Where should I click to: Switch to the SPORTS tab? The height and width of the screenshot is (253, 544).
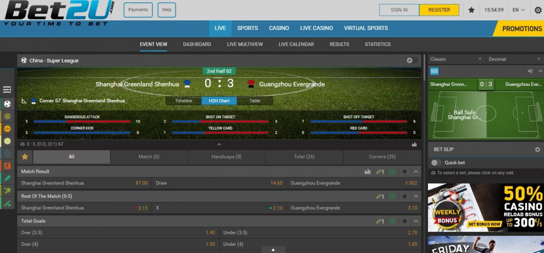point(248,28)
